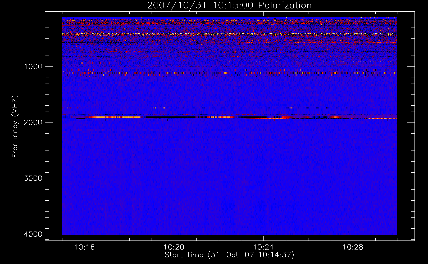Click the 1000 frequency tick label
The width and height of the screenshot is (428, 264).
coord(33,67)
